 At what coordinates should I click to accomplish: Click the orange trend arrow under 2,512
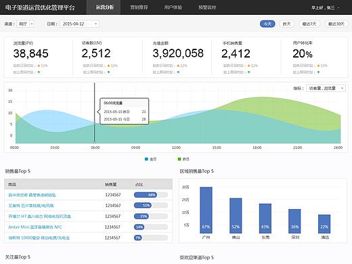(x=109, y=66)
